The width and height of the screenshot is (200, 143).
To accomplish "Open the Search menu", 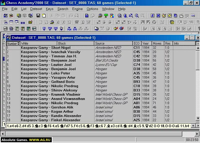I will (x=63, y=9).
